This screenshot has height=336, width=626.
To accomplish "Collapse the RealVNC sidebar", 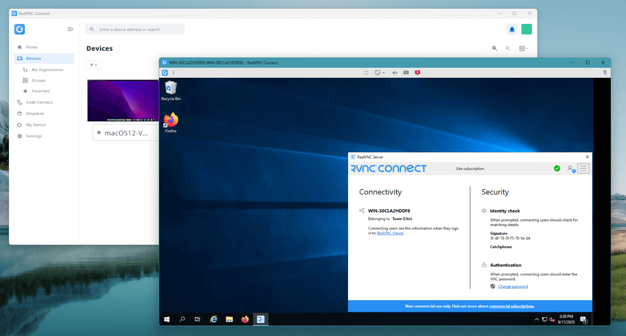I will (x=70, y=29).
